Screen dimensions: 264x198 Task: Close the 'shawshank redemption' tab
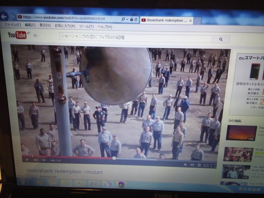[190, 21]
